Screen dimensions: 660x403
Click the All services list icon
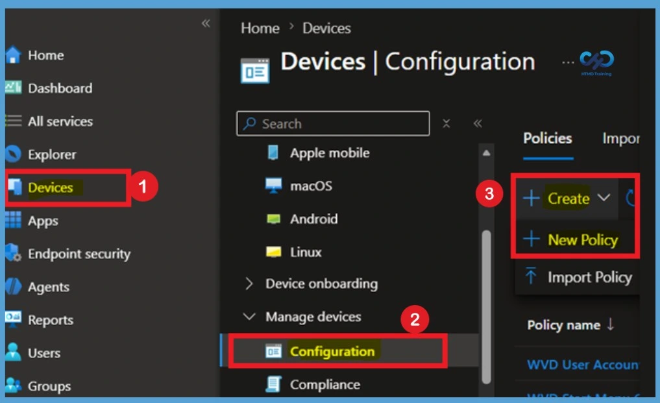13,121
